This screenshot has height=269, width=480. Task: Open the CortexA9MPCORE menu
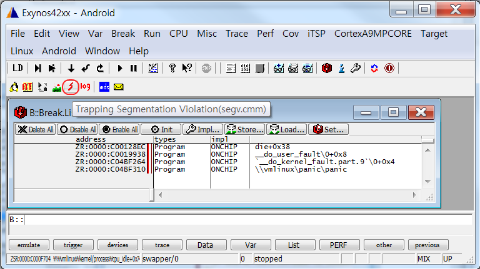373,34
